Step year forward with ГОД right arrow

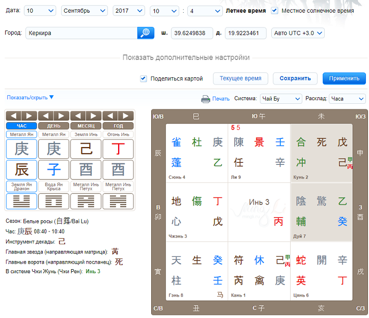point(126,115)
